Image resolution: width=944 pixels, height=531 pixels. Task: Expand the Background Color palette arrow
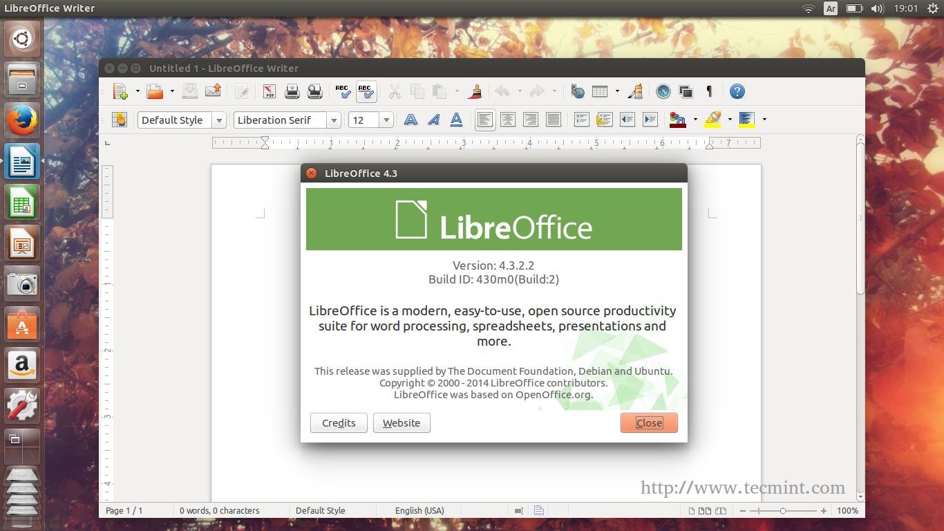[764, 120]
